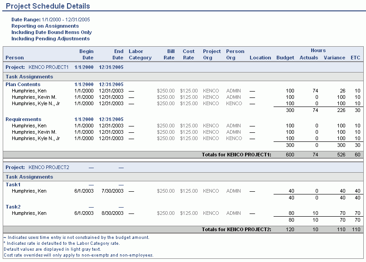Click the "KENCO PROJECT2" project name
The image size is (366, 262).
[x=49, y=167]
